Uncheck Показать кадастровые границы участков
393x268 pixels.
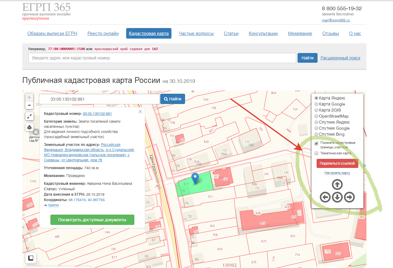(316, 143)
